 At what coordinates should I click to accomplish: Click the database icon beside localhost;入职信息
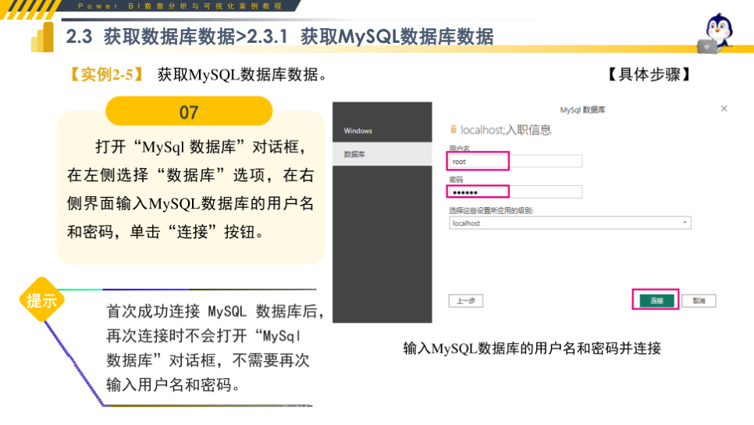coord(453,129)
